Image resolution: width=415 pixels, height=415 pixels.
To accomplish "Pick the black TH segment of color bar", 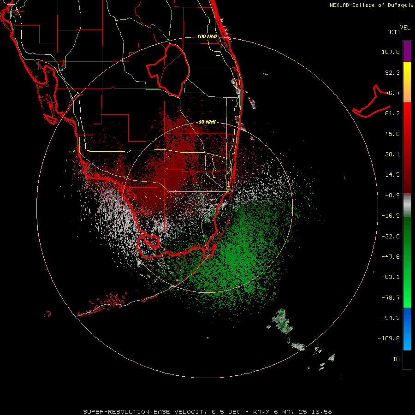I will click(407, 359).
